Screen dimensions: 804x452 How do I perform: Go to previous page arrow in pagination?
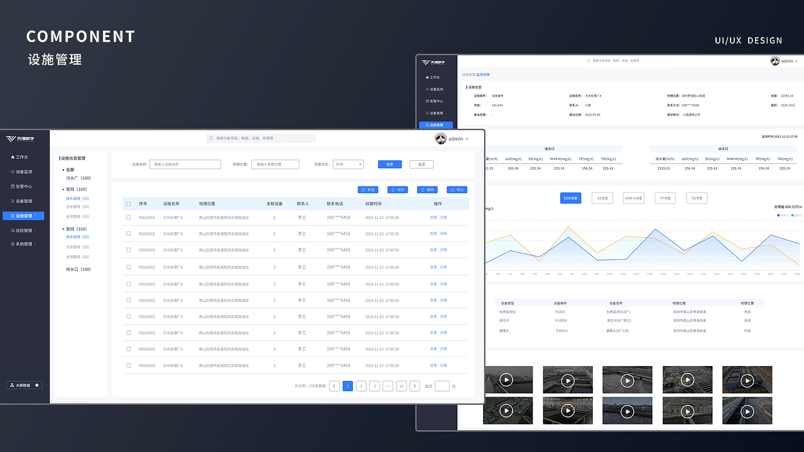(x=335, y=386)
